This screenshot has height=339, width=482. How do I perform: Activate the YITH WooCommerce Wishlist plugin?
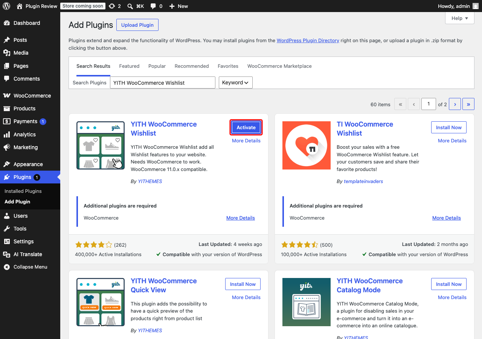(x=246, y=127)
